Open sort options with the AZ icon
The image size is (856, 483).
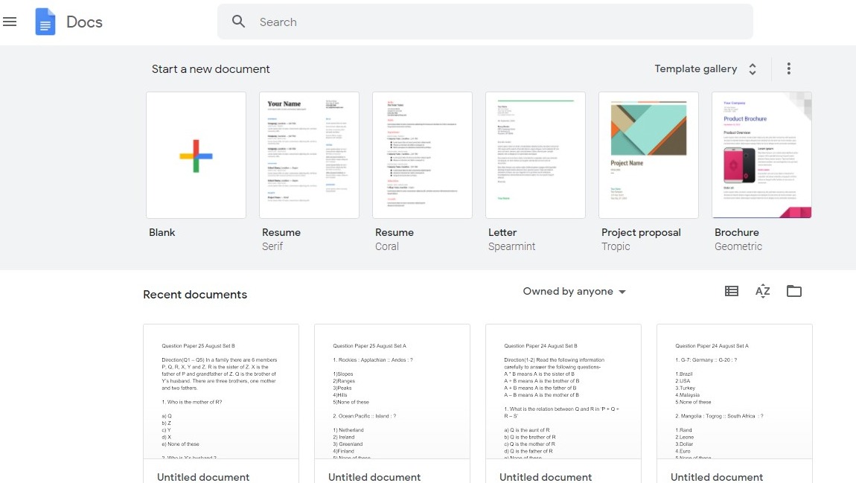(762, 291)
